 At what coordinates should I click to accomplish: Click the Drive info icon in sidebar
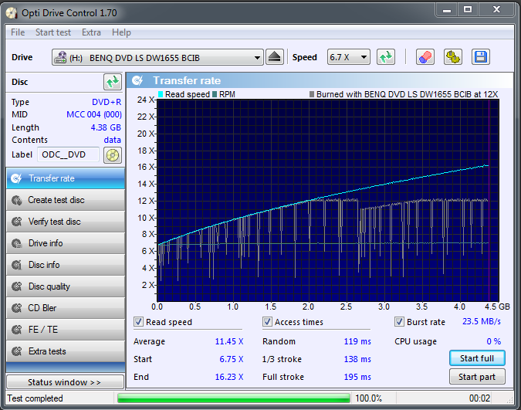click(17, 243)
